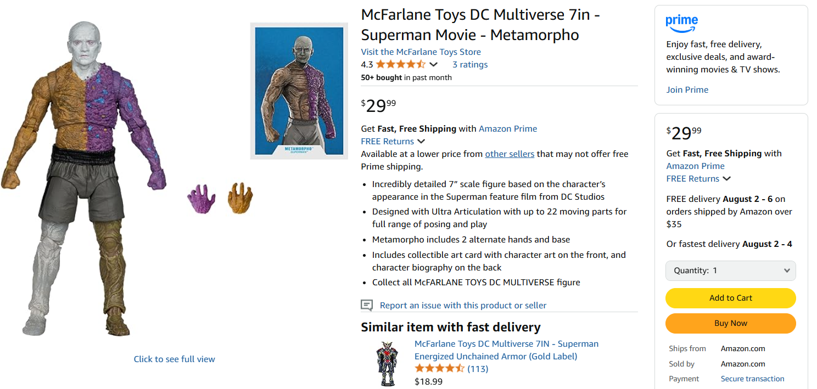Screen dimensions: 817x389
Task: Click the other sellers link
Action: (x=510, y=154)
